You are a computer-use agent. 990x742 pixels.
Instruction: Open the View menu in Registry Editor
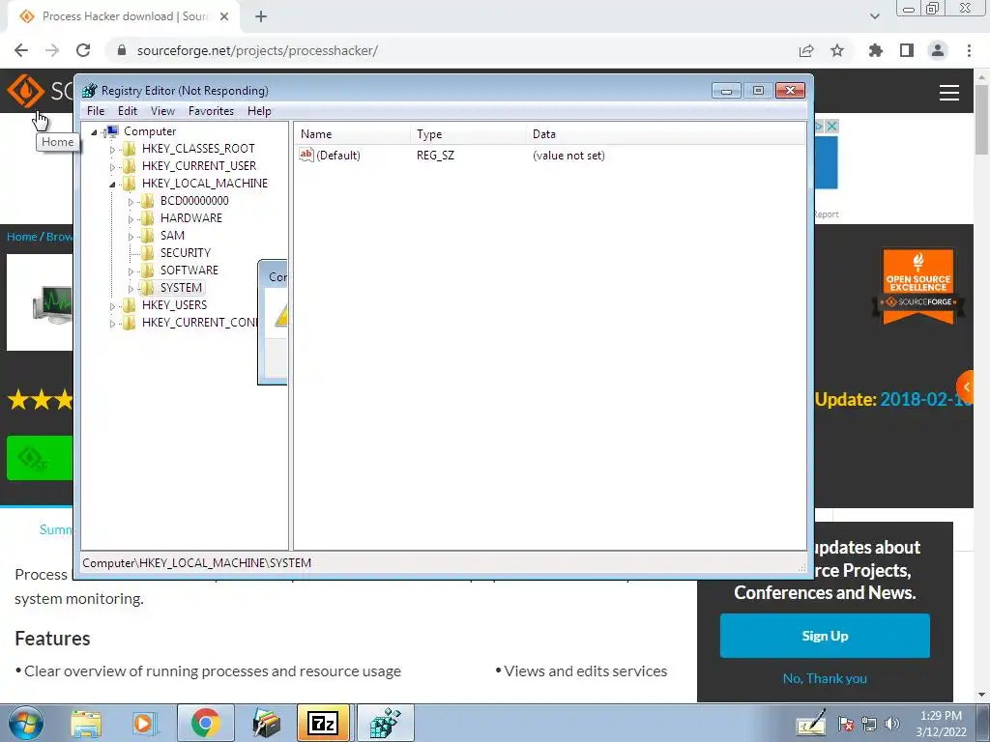click(x=162, y=111)
